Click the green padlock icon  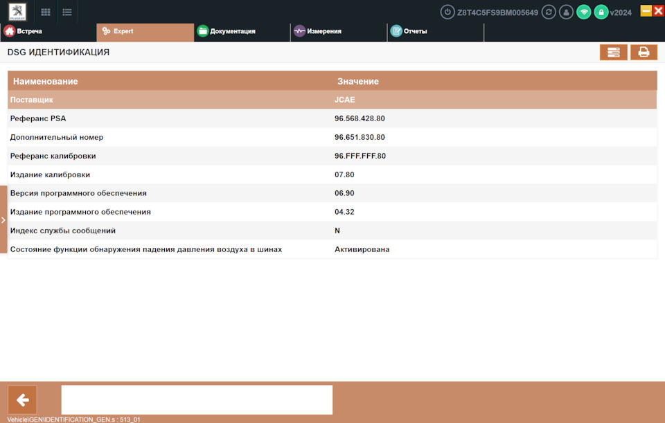601,12
